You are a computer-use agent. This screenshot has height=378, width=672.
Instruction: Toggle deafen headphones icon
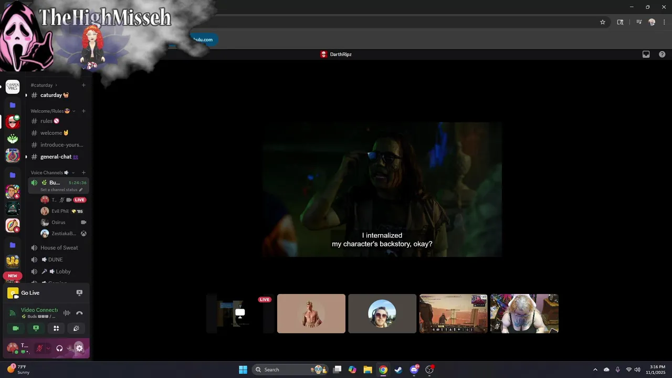pyautogui.click(x=59, y=348)
